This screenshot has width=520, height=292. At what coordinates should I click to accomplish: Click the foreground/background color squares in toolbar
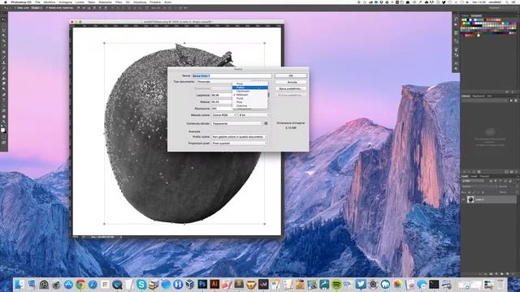coord(3,130)
